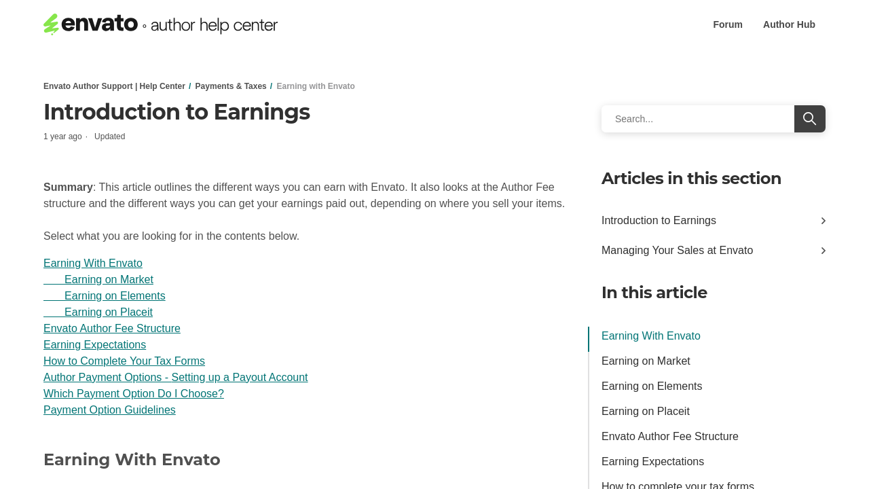Click chevron beside Introduction to Earnings
Screen dimensions: 869x489
[823, 221]
